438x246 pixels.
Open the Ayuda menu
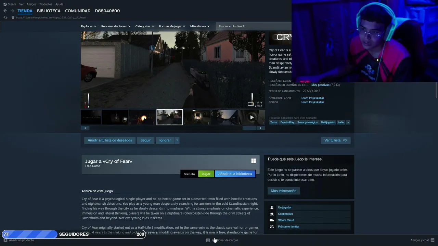59,4
